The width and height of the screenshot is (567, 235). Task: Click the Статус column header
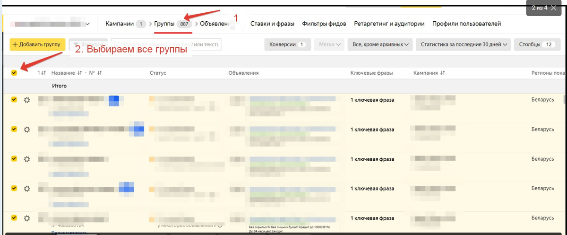click(x=158, y=73)
